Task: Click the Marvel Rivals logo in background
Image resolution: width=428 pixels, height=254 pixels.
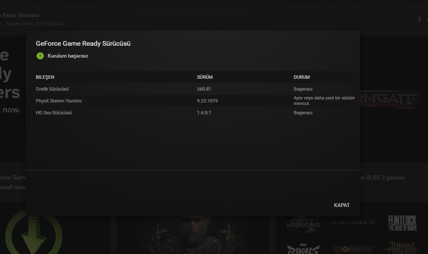Action: 303,248
